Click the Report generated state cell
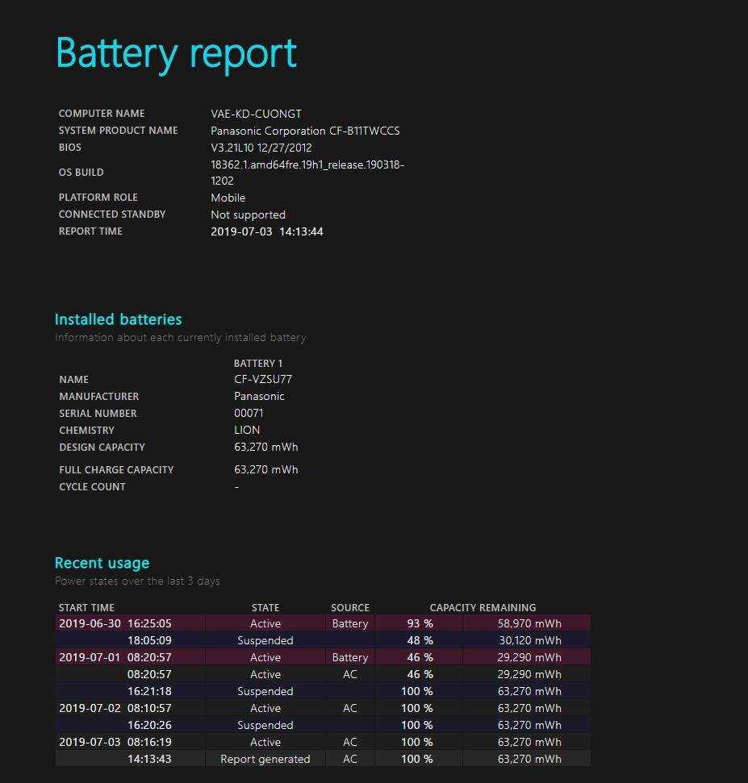The height and width of the screenshot is (783, 748). [x=265, y=759]
